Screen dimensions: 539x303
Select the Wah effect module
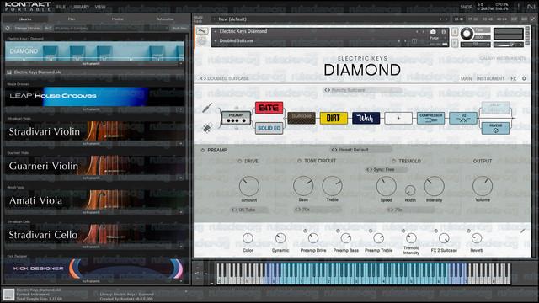coord(366,118)
